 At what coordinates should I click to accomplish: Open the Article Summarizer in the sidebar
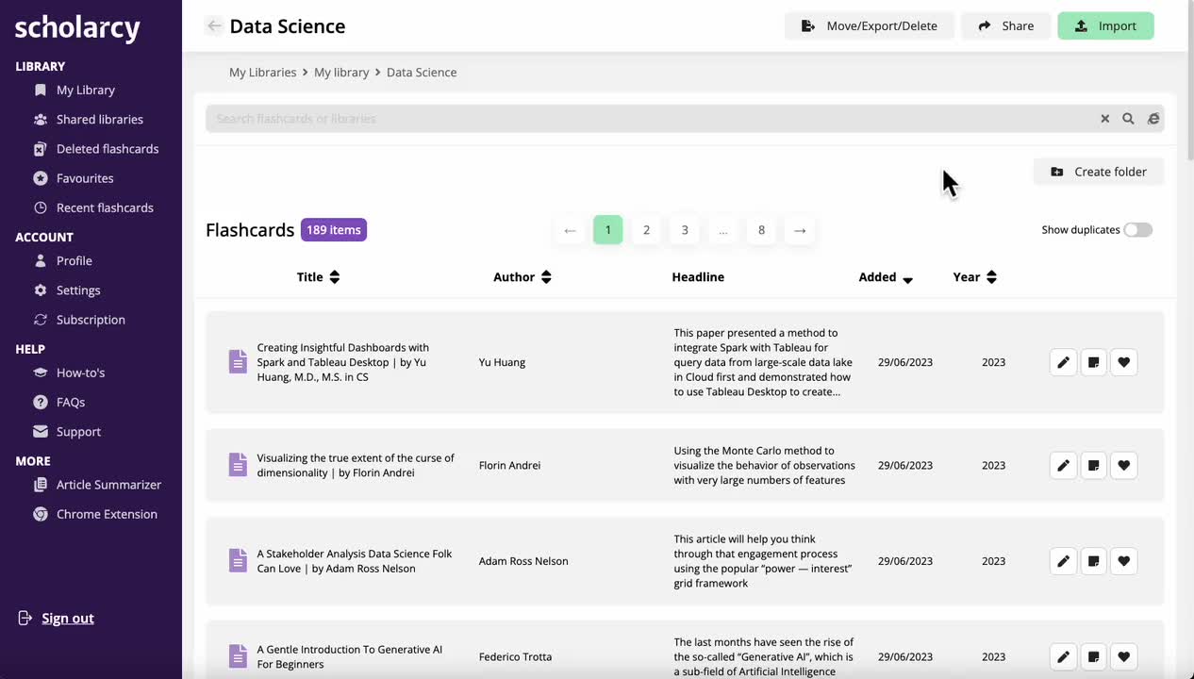pos(107,484)
